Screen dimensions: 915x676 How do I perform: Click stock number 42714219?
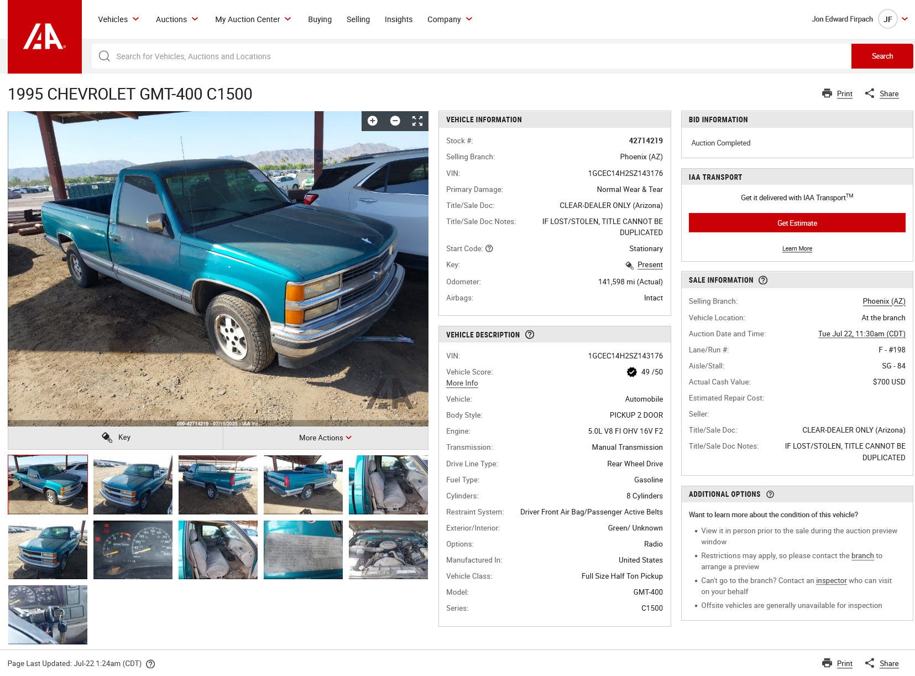point(646,141)
